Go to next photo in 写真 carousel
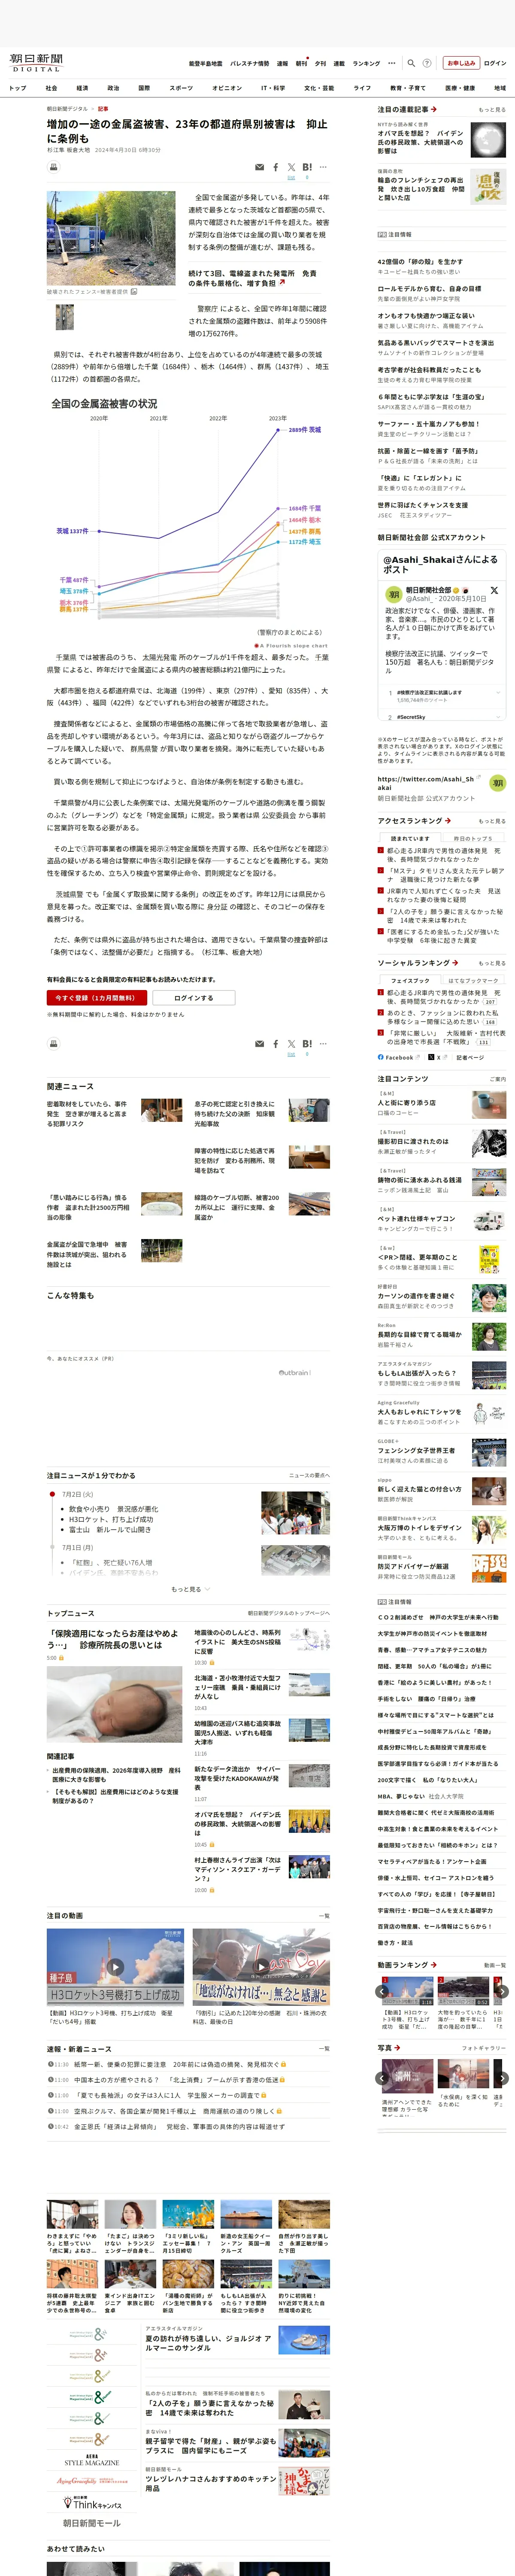 point(502,2078)
